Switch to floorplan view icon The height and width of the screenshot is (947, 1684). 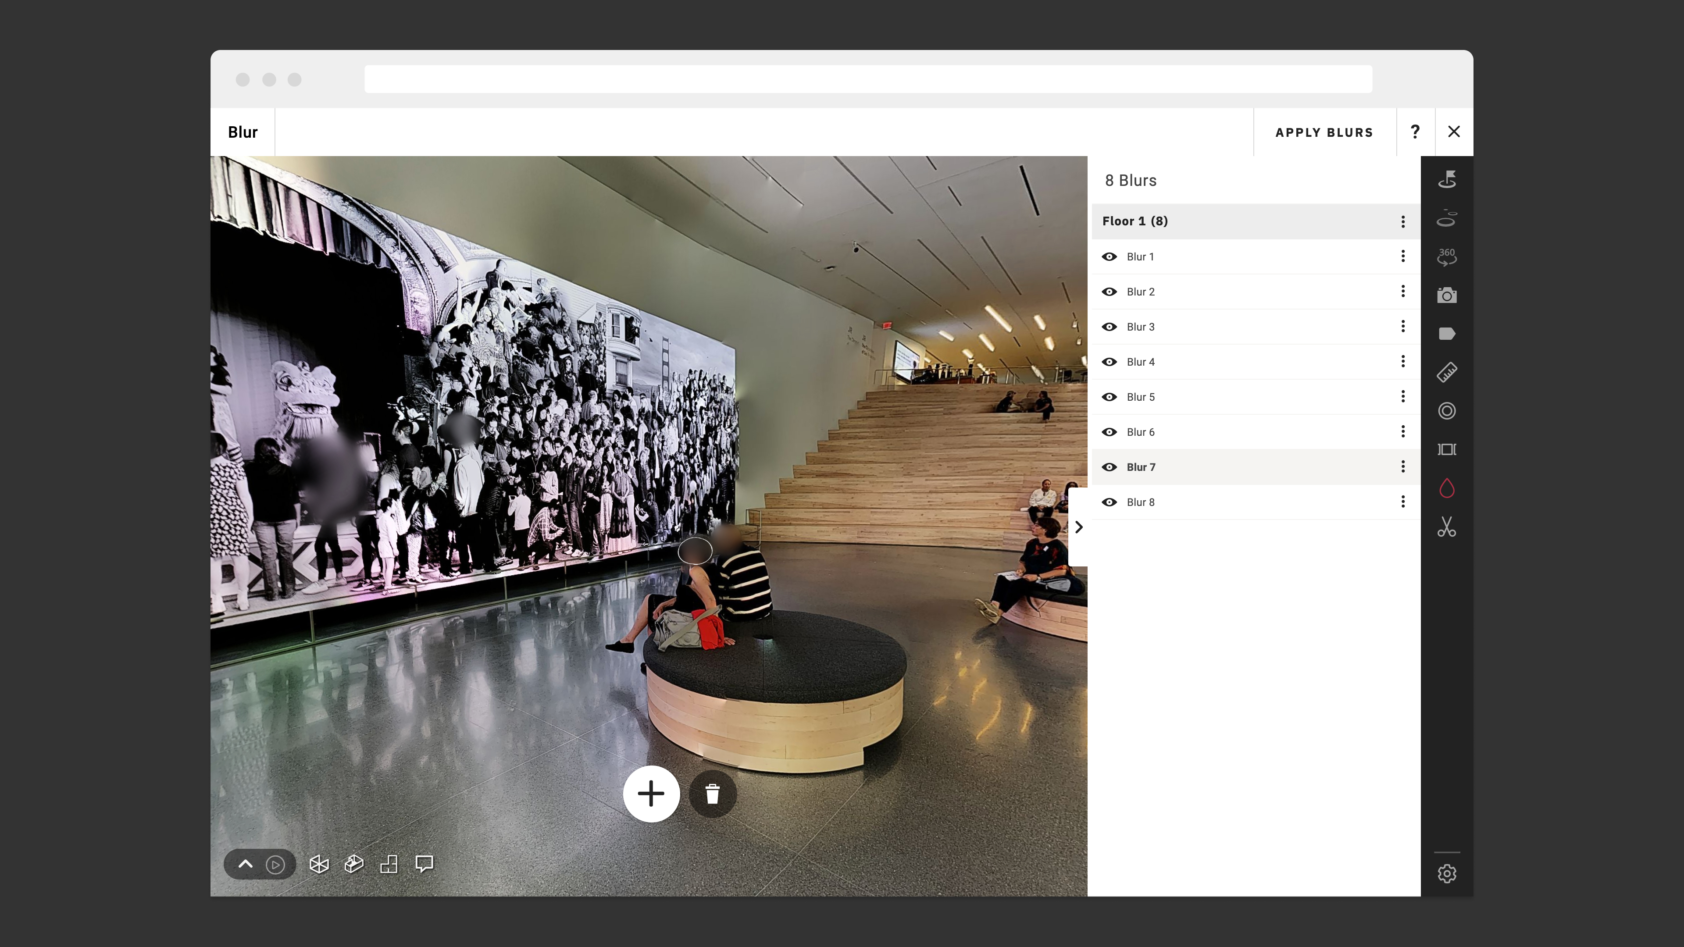pyautogui.click(x=389, y=865)
